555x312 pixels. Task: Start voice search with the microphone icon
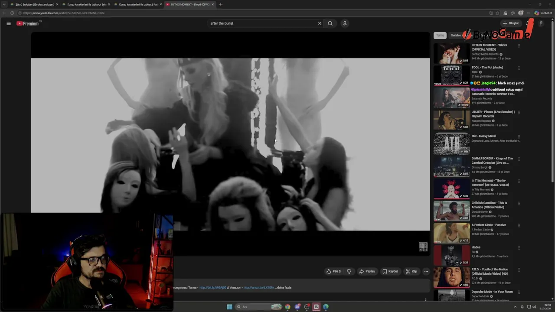click(345, 23)
